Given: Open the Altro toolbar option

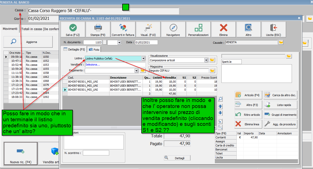Looking at the screenshot, I should click(x=248, y=29).
